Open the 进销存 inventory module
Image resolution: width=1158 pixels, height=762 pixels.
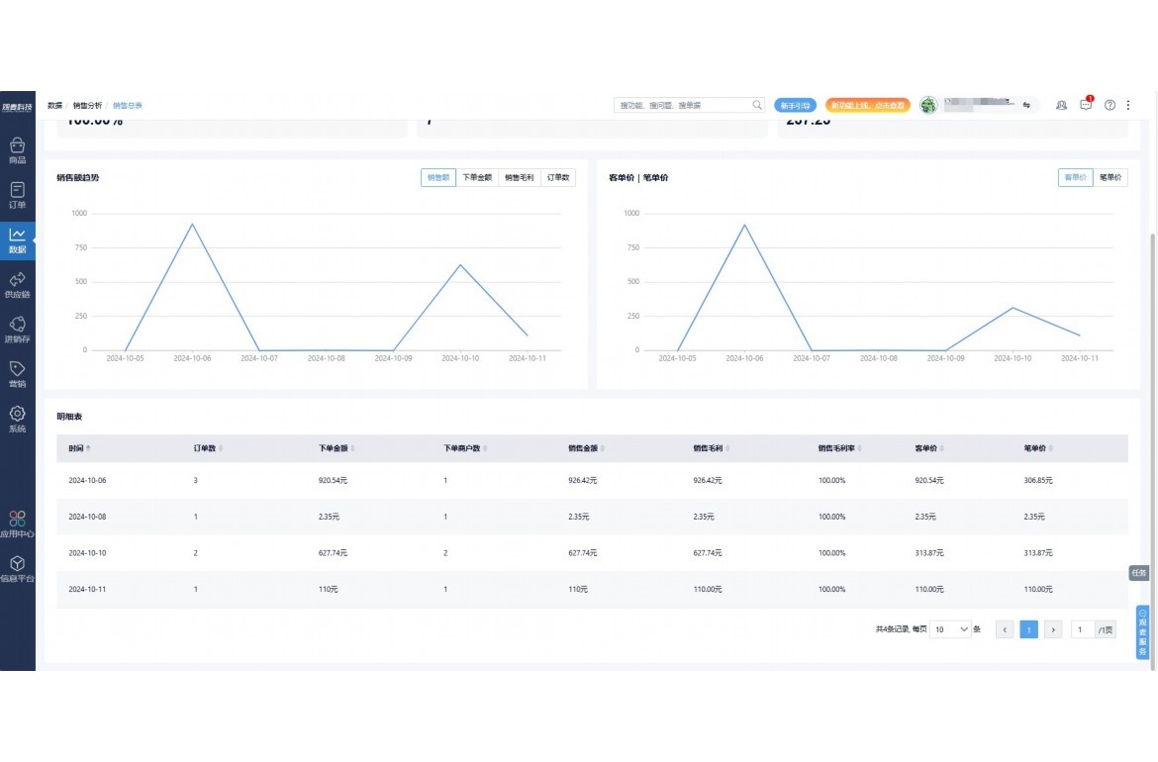[x=17, y=330]
